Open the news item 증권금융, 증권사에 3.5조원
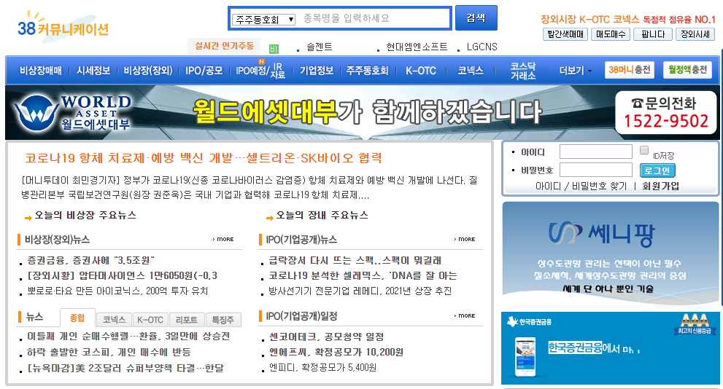This screenshot has width=723, height=389. tap(90, 260)
